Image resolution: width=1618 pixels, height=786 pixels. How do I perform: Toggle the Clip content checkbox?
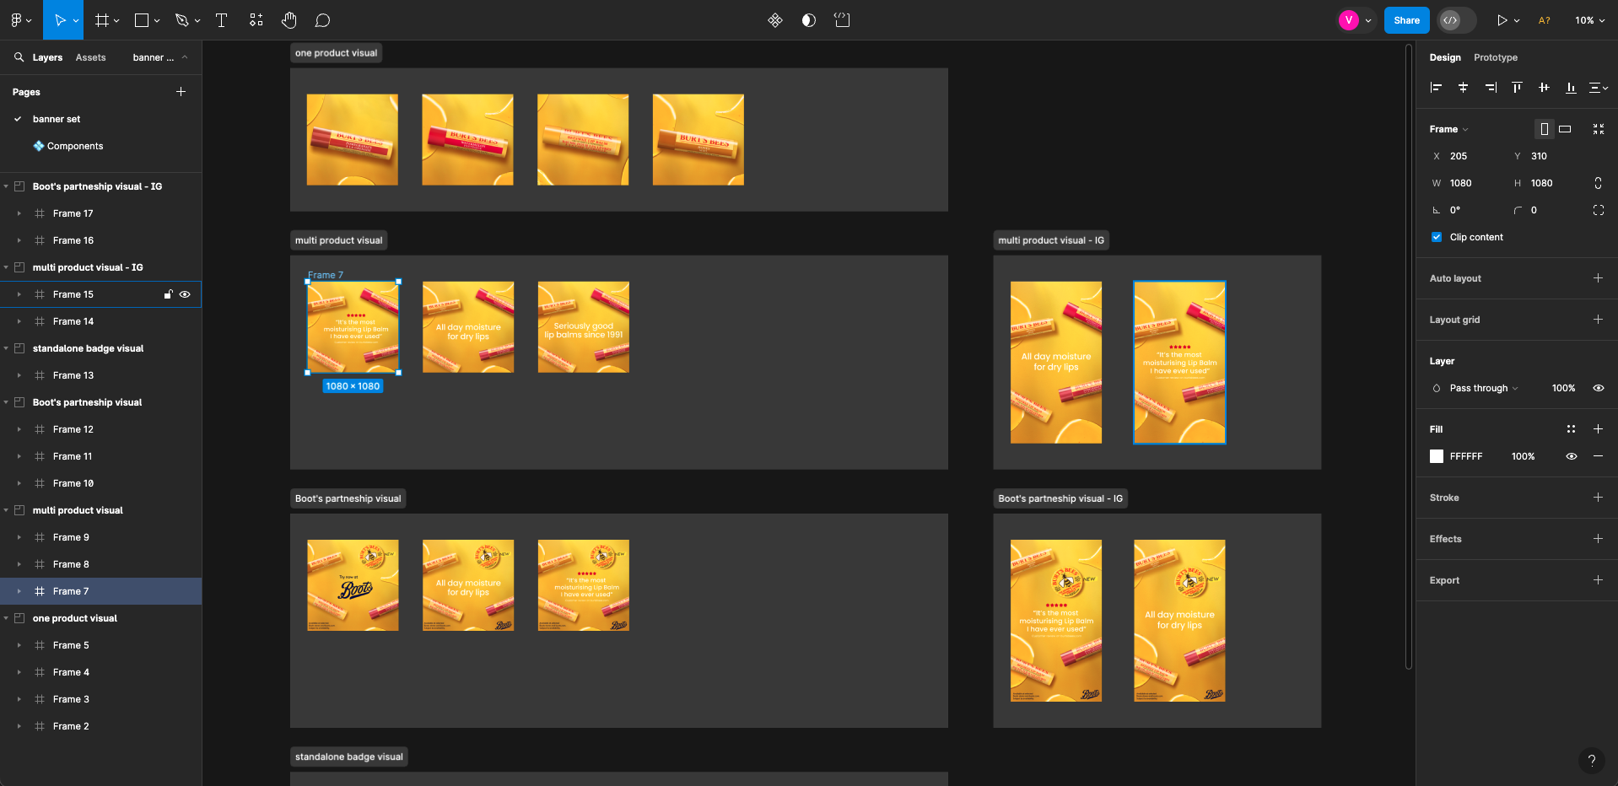[x=1437, y=237]
